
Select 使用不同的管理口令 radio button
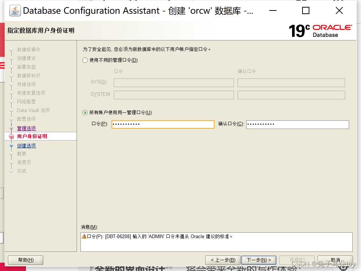pos(85,60)
